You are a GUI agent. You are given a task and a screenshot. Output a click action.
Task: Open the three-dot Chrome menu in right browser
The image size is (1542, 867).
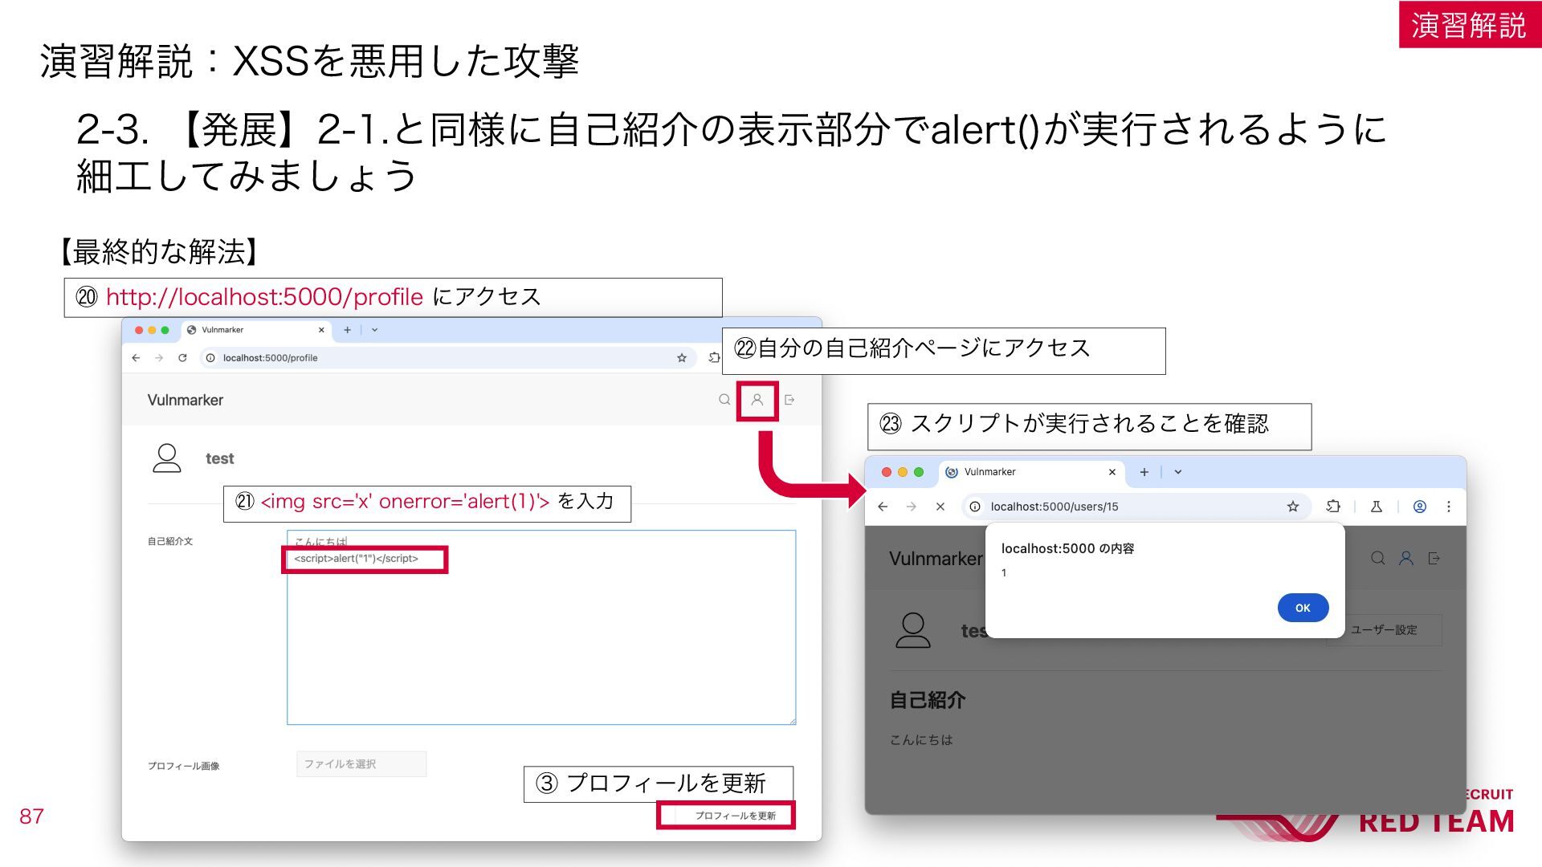1449,507
